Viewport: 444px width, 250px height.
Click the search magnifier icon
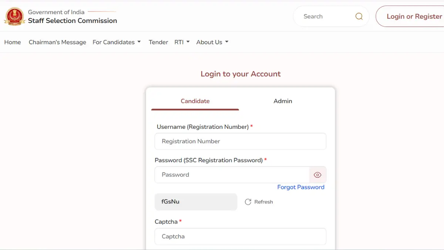tap(359, 16)
